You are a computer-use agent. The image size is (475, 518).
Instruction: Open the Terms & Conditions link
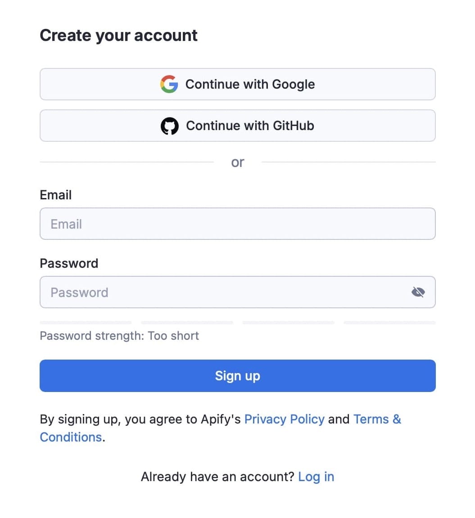tap(377, 419)
